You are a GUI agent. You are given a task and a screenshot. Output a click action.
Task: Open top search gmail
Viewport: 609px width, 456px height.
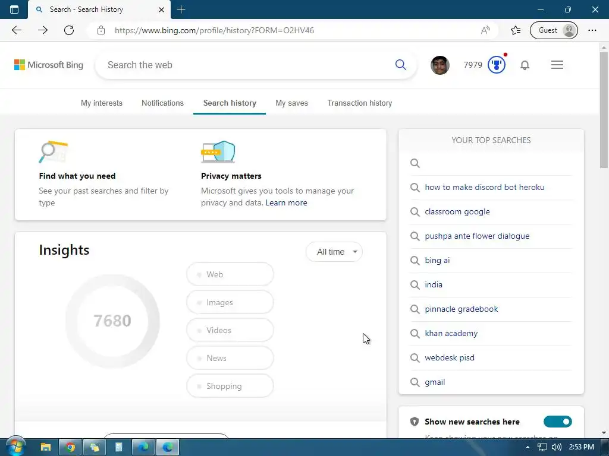coord(435,382)
